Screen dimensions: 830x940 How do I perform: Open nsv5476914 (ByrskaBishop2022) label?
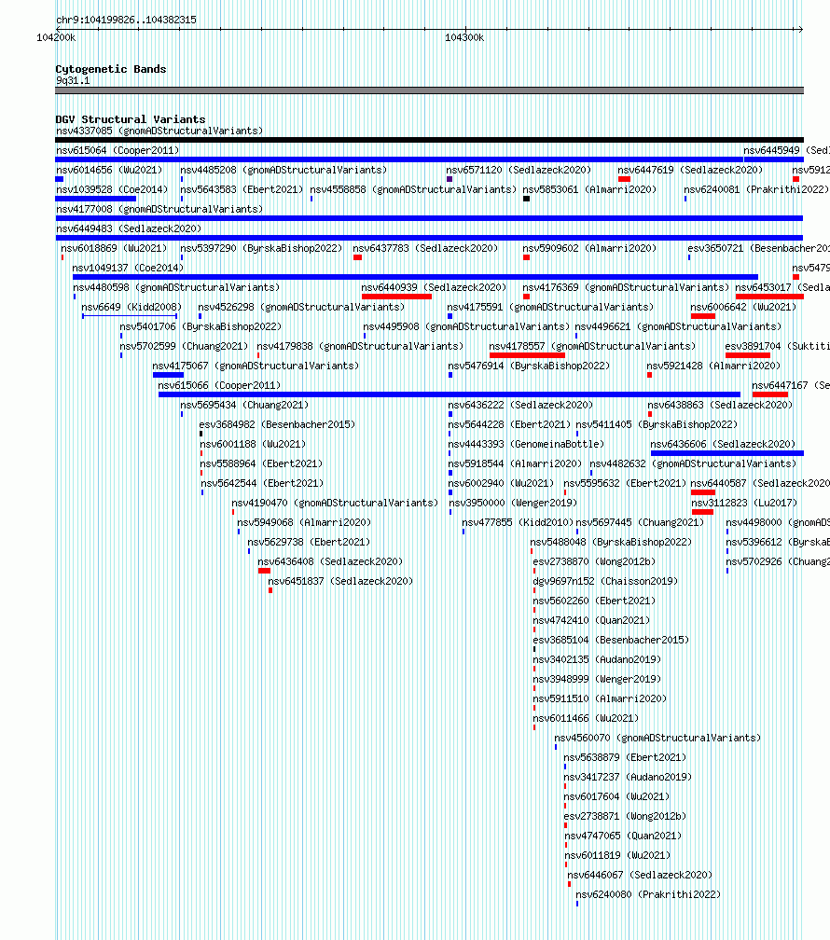pos(529,366)
